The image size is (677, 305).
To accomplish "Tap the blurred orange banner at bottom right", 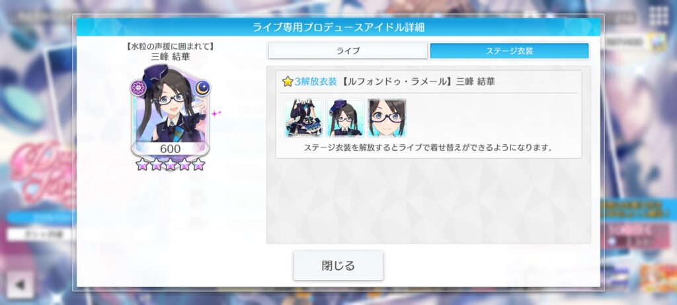I will pyautogui.click(x=657, y=278).
